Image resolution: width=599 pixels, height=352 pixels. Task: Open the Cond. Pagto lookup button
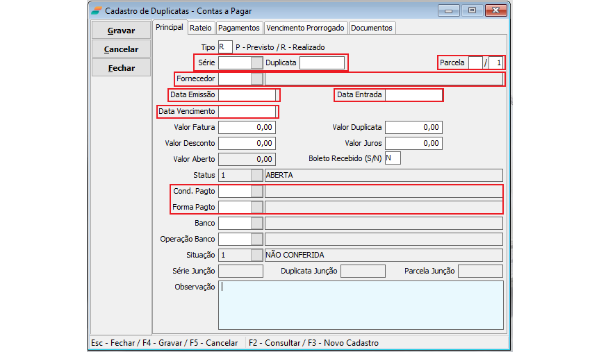[x=257, y=191]
